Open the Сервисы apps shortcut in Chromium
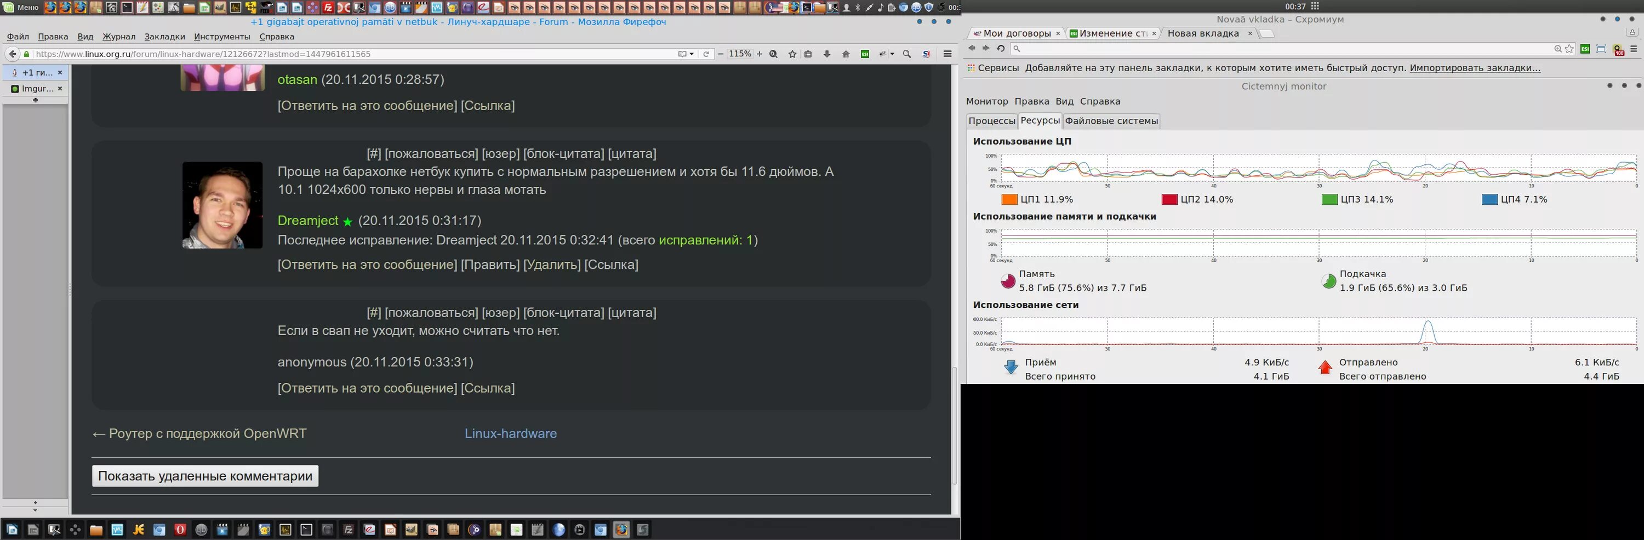Screen dimensions: 1644x540 (992, 68)
